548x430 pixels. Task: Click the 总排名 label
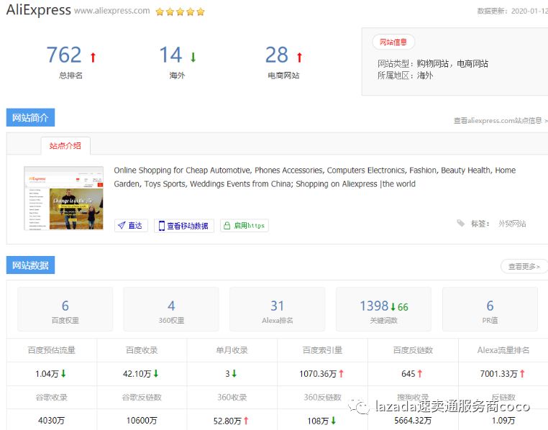tap(71, 75)
